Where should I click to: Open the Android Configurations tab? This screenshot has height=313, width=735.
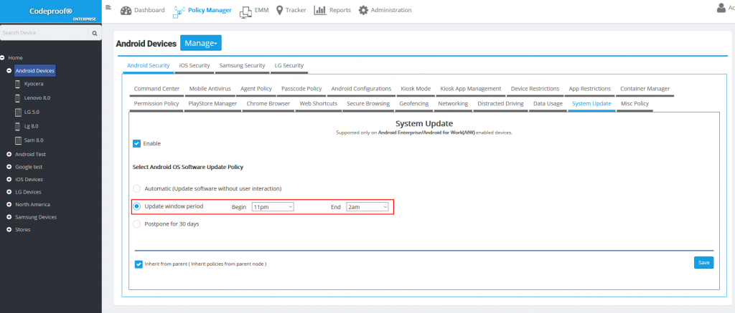tap(362, 89)
